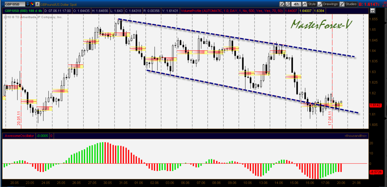Open the Studies menu
387x187 pixels.
[x=351, y=4]
